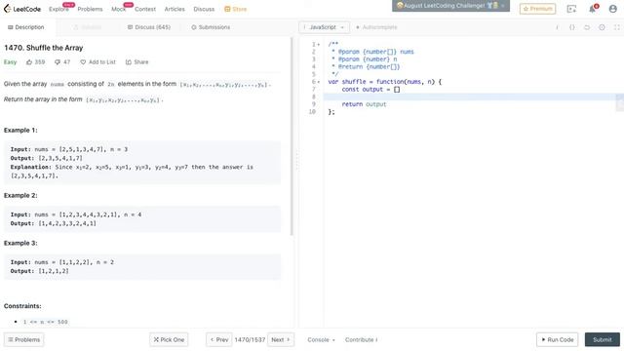
Task: Click the LeetCode logo
Action: [x=22, y=9]
